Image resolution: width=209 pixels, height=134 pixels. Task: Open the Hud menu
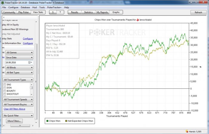tap(35, 7)
